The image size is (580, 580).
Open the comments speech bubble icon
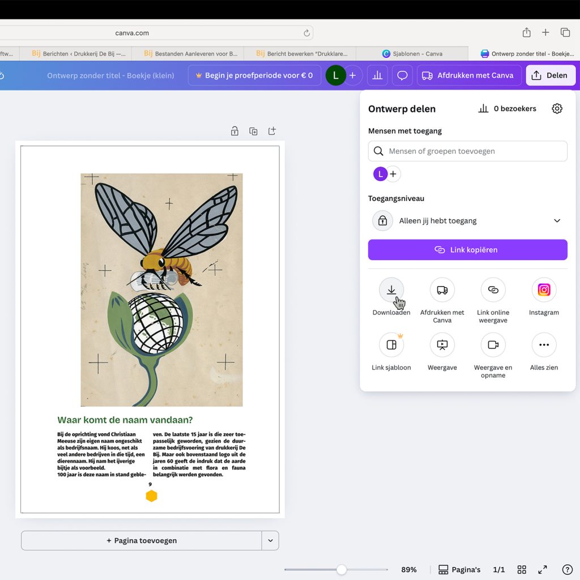tap(402, 75)
